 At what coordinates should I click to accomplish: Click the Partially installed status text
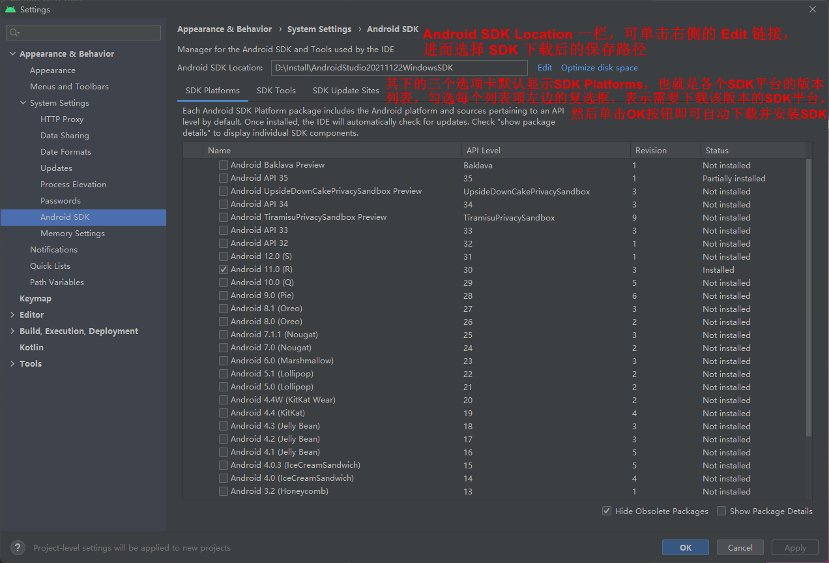(734, 178)
